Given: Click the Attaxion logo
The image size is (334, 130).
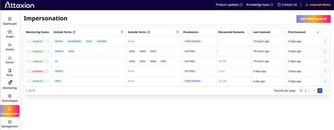Looking at the screenshot, I should 19,5.
